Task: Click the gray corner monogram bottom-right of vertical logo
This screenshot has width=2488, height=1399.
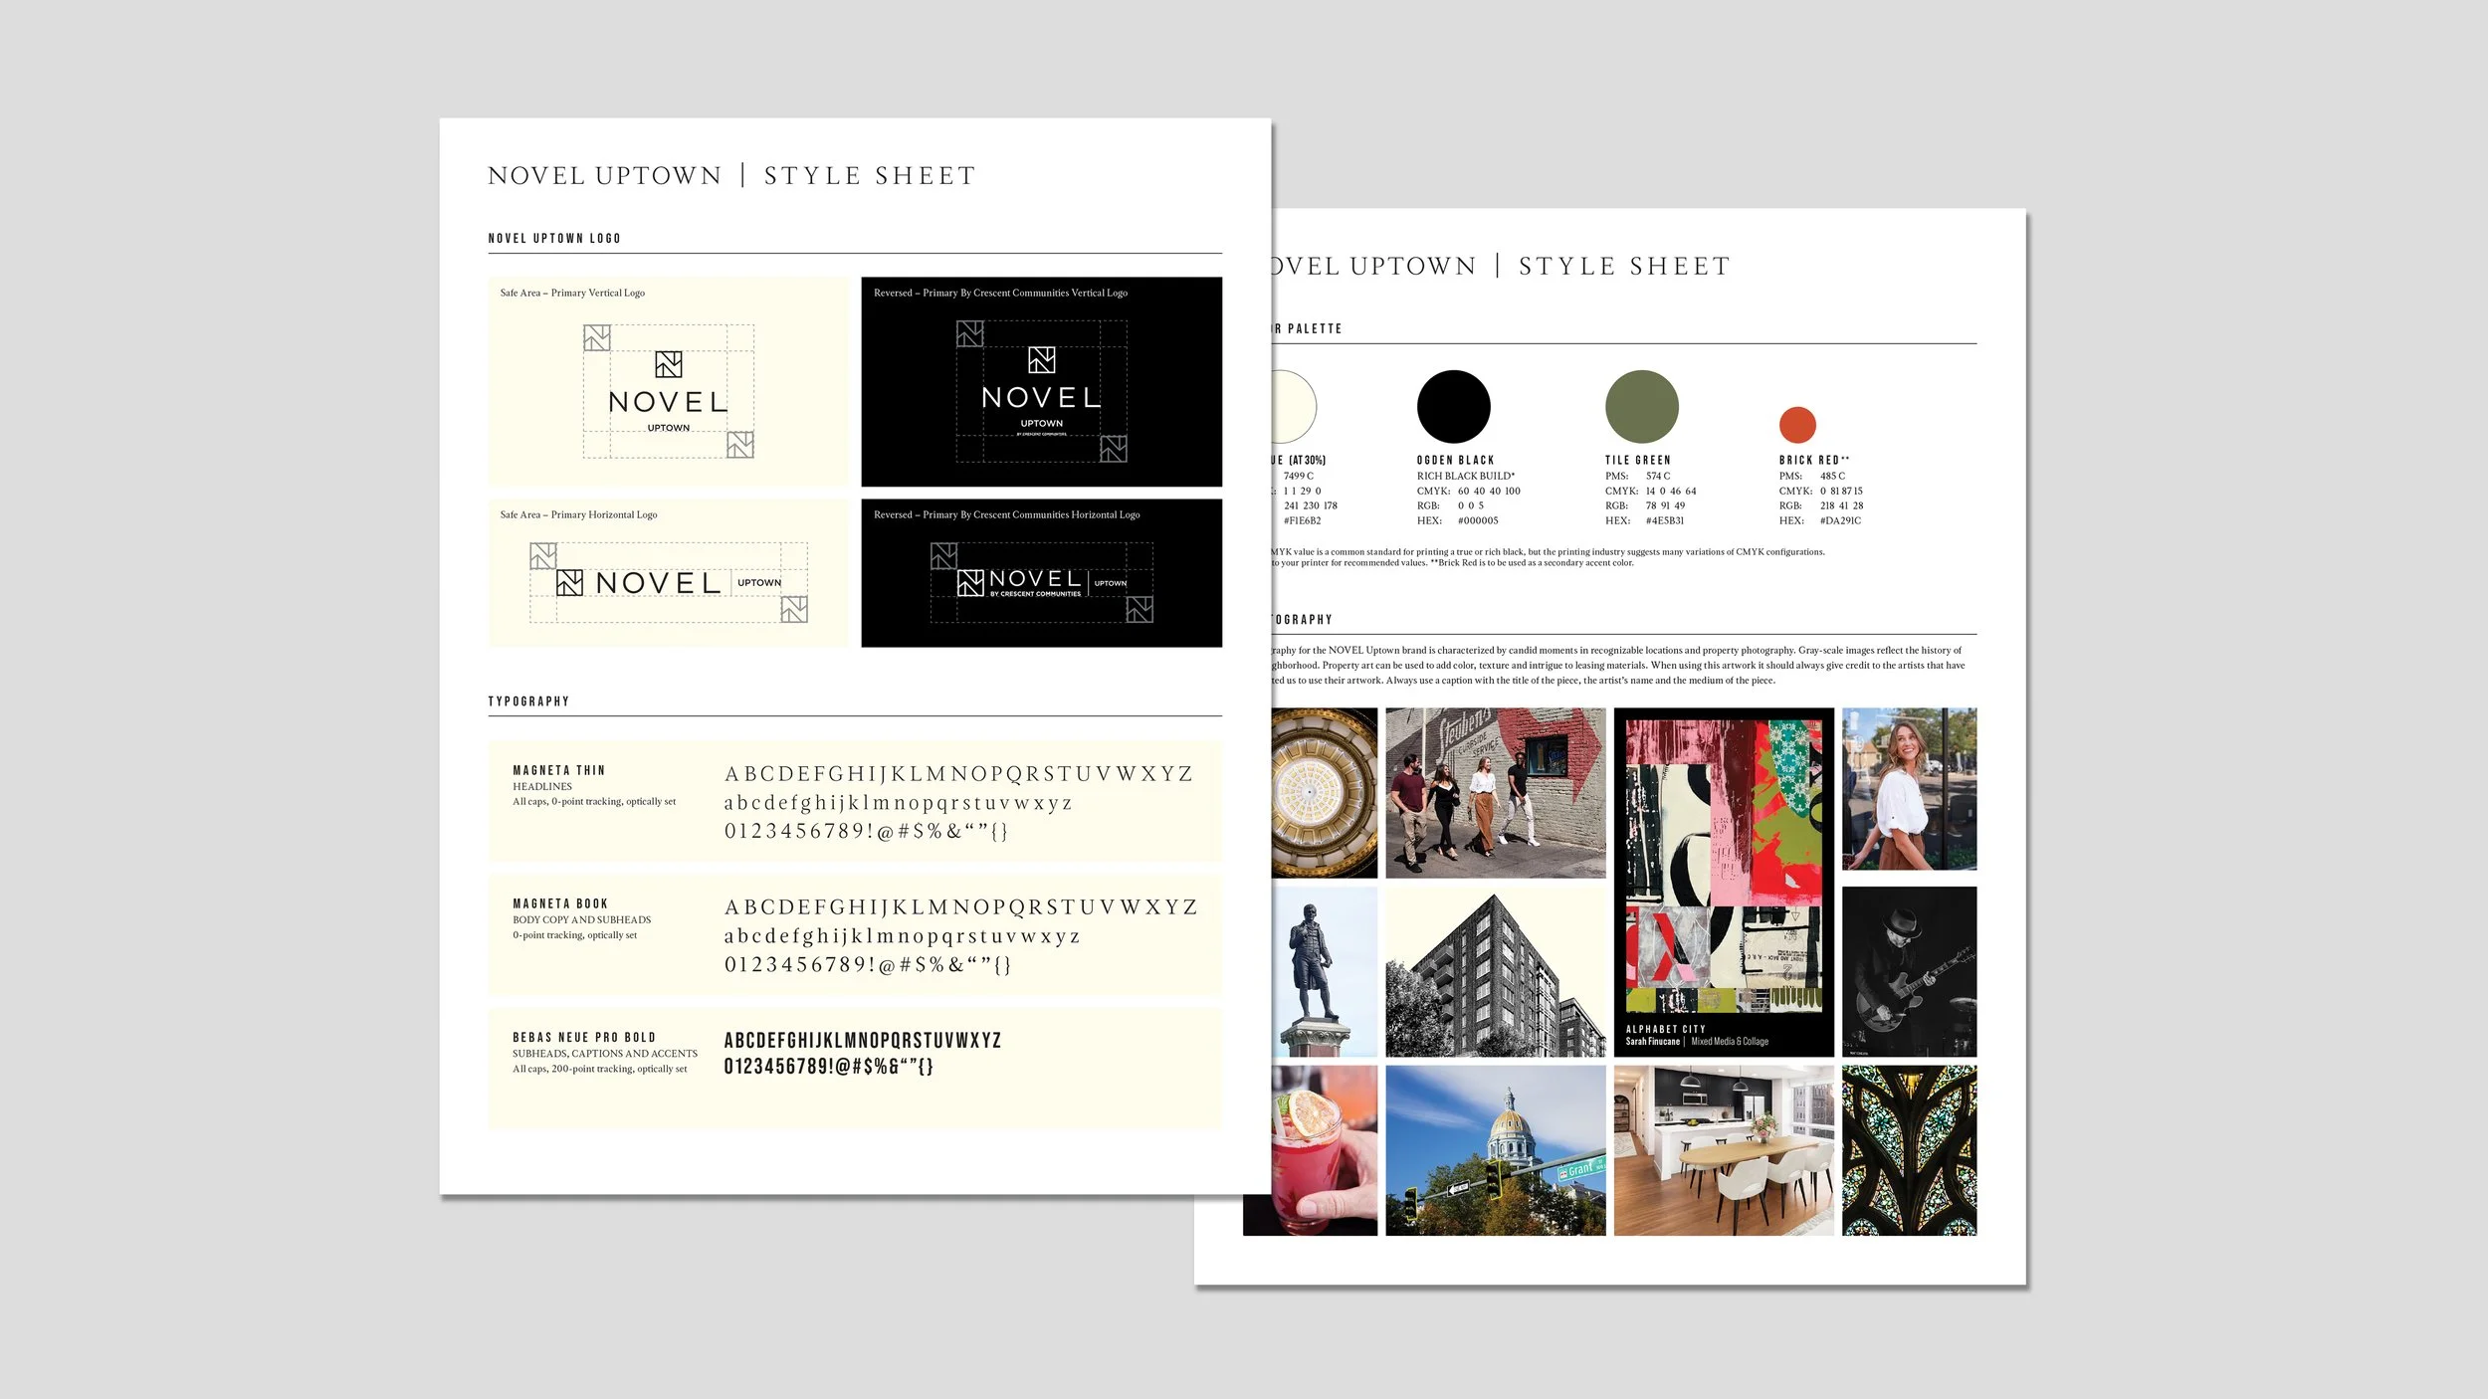Action: tap(740, 445)
